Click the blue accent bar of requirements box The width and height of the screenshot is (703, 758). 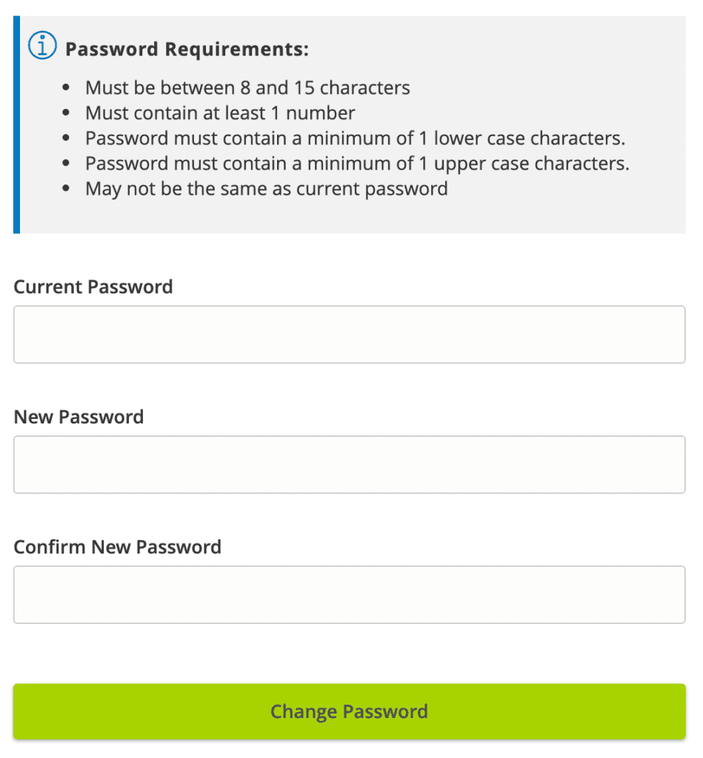(x=16, y=124)
